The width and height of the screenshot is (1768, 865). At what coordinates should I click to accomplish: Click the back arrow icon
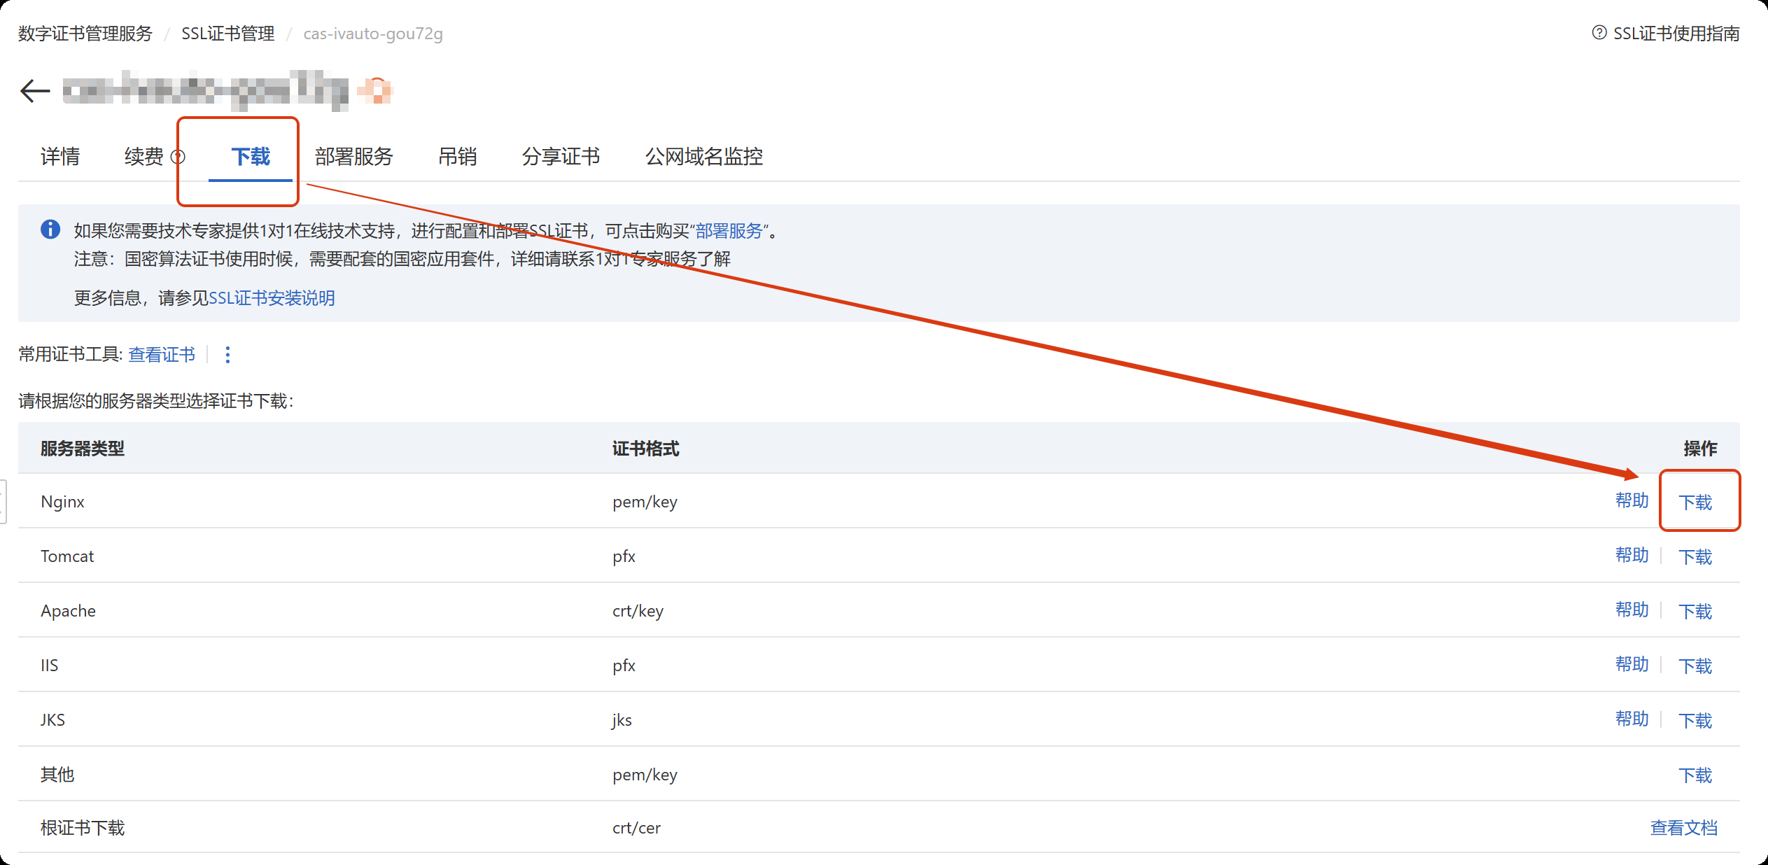click(35, 91)
